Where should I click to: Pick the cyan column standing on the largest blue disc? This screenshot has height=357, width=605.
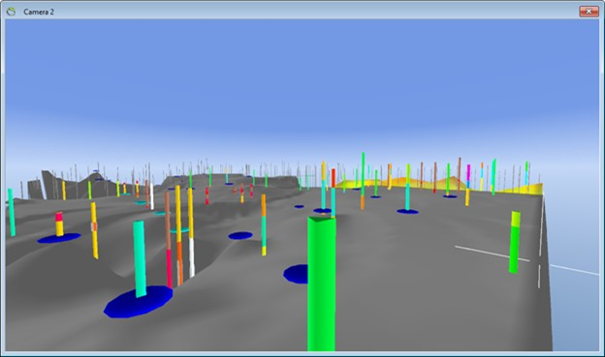(x=140, y=258)
